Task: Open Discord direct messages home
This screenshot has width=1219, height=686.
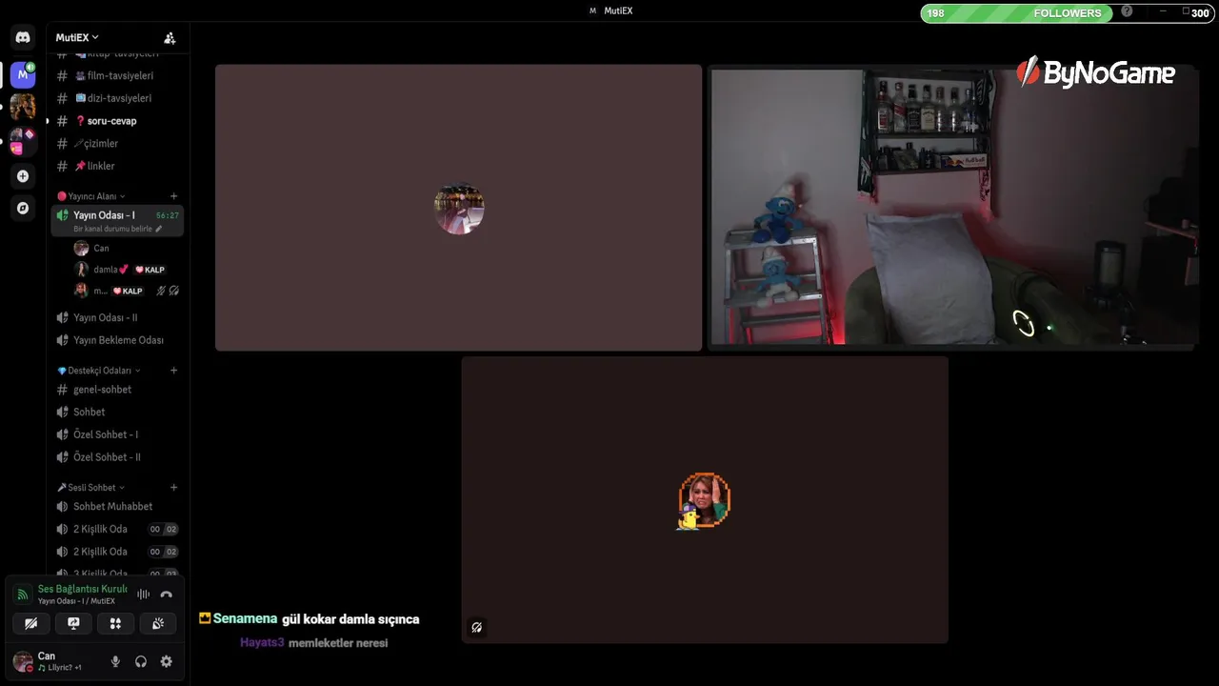Action: (23, 37)
